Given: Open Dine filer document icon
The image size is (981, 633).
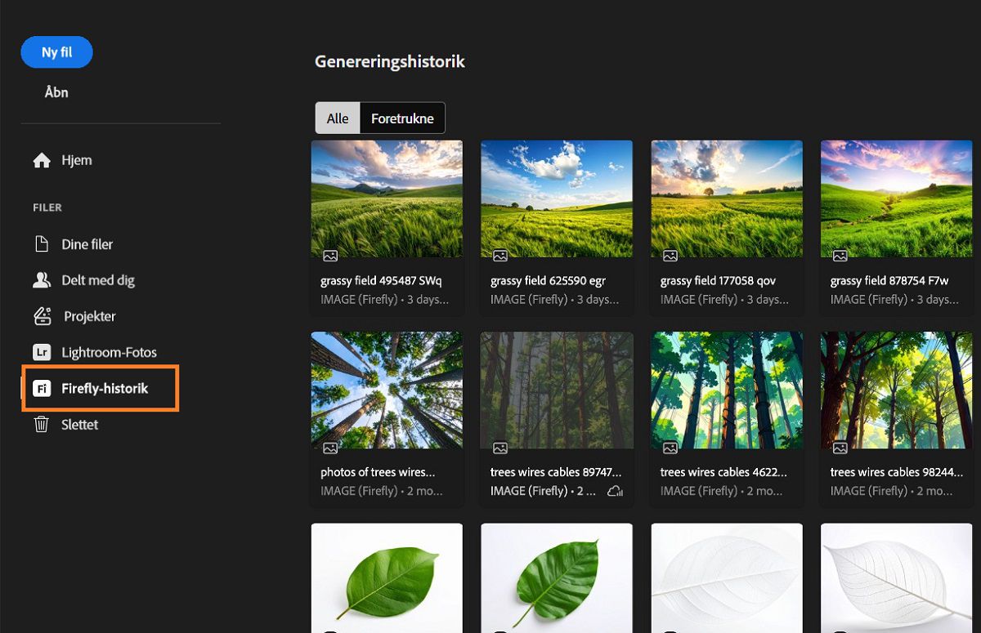Looking at the screenshot, I should pos(42,244).
